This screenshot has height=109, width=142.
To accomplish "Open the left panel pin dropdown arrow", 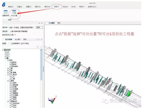I will click(39, 23).
